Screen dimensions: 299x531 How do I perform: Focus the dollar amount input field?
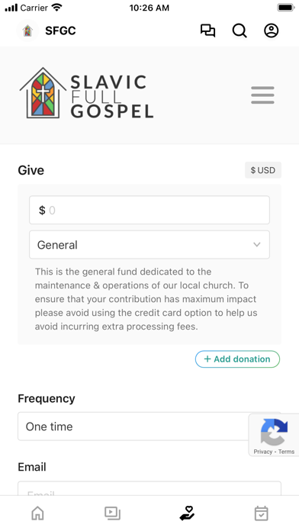pos(149,210)
